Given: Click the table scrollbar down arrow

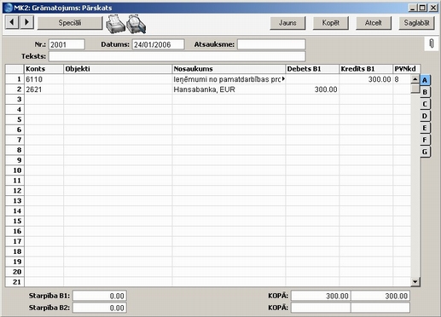Looking at the screenshot, I should click(415, 282).
